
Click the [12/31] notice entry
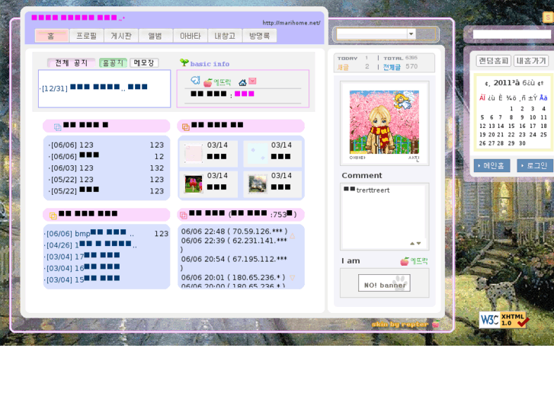tap(94, 88)
